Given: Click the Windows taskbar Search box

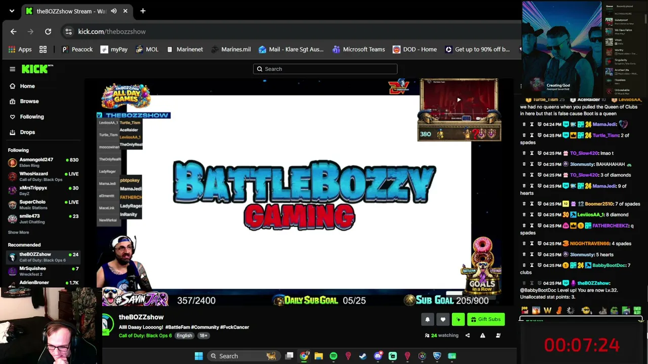Looking at the screenshot, I should click(x=243, y=356).
